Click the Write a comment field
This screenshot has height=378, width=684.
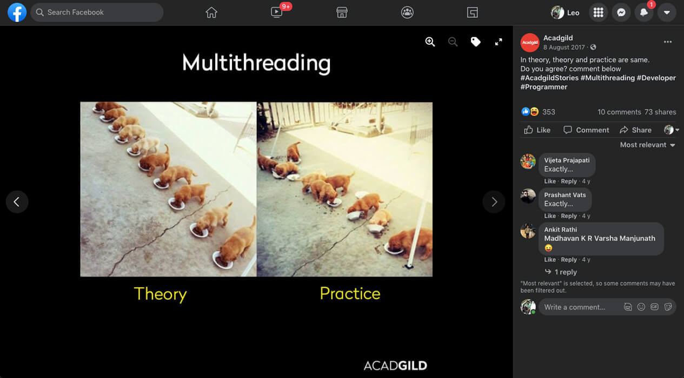click(579, 307)
